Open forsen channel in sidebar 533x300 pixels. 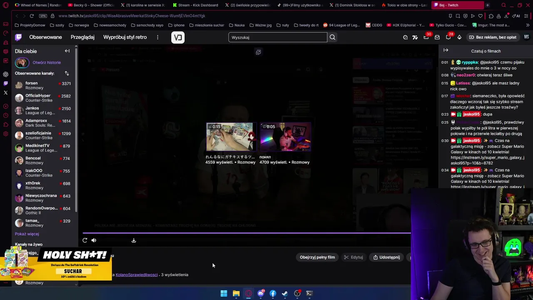(x=43, y=85)
